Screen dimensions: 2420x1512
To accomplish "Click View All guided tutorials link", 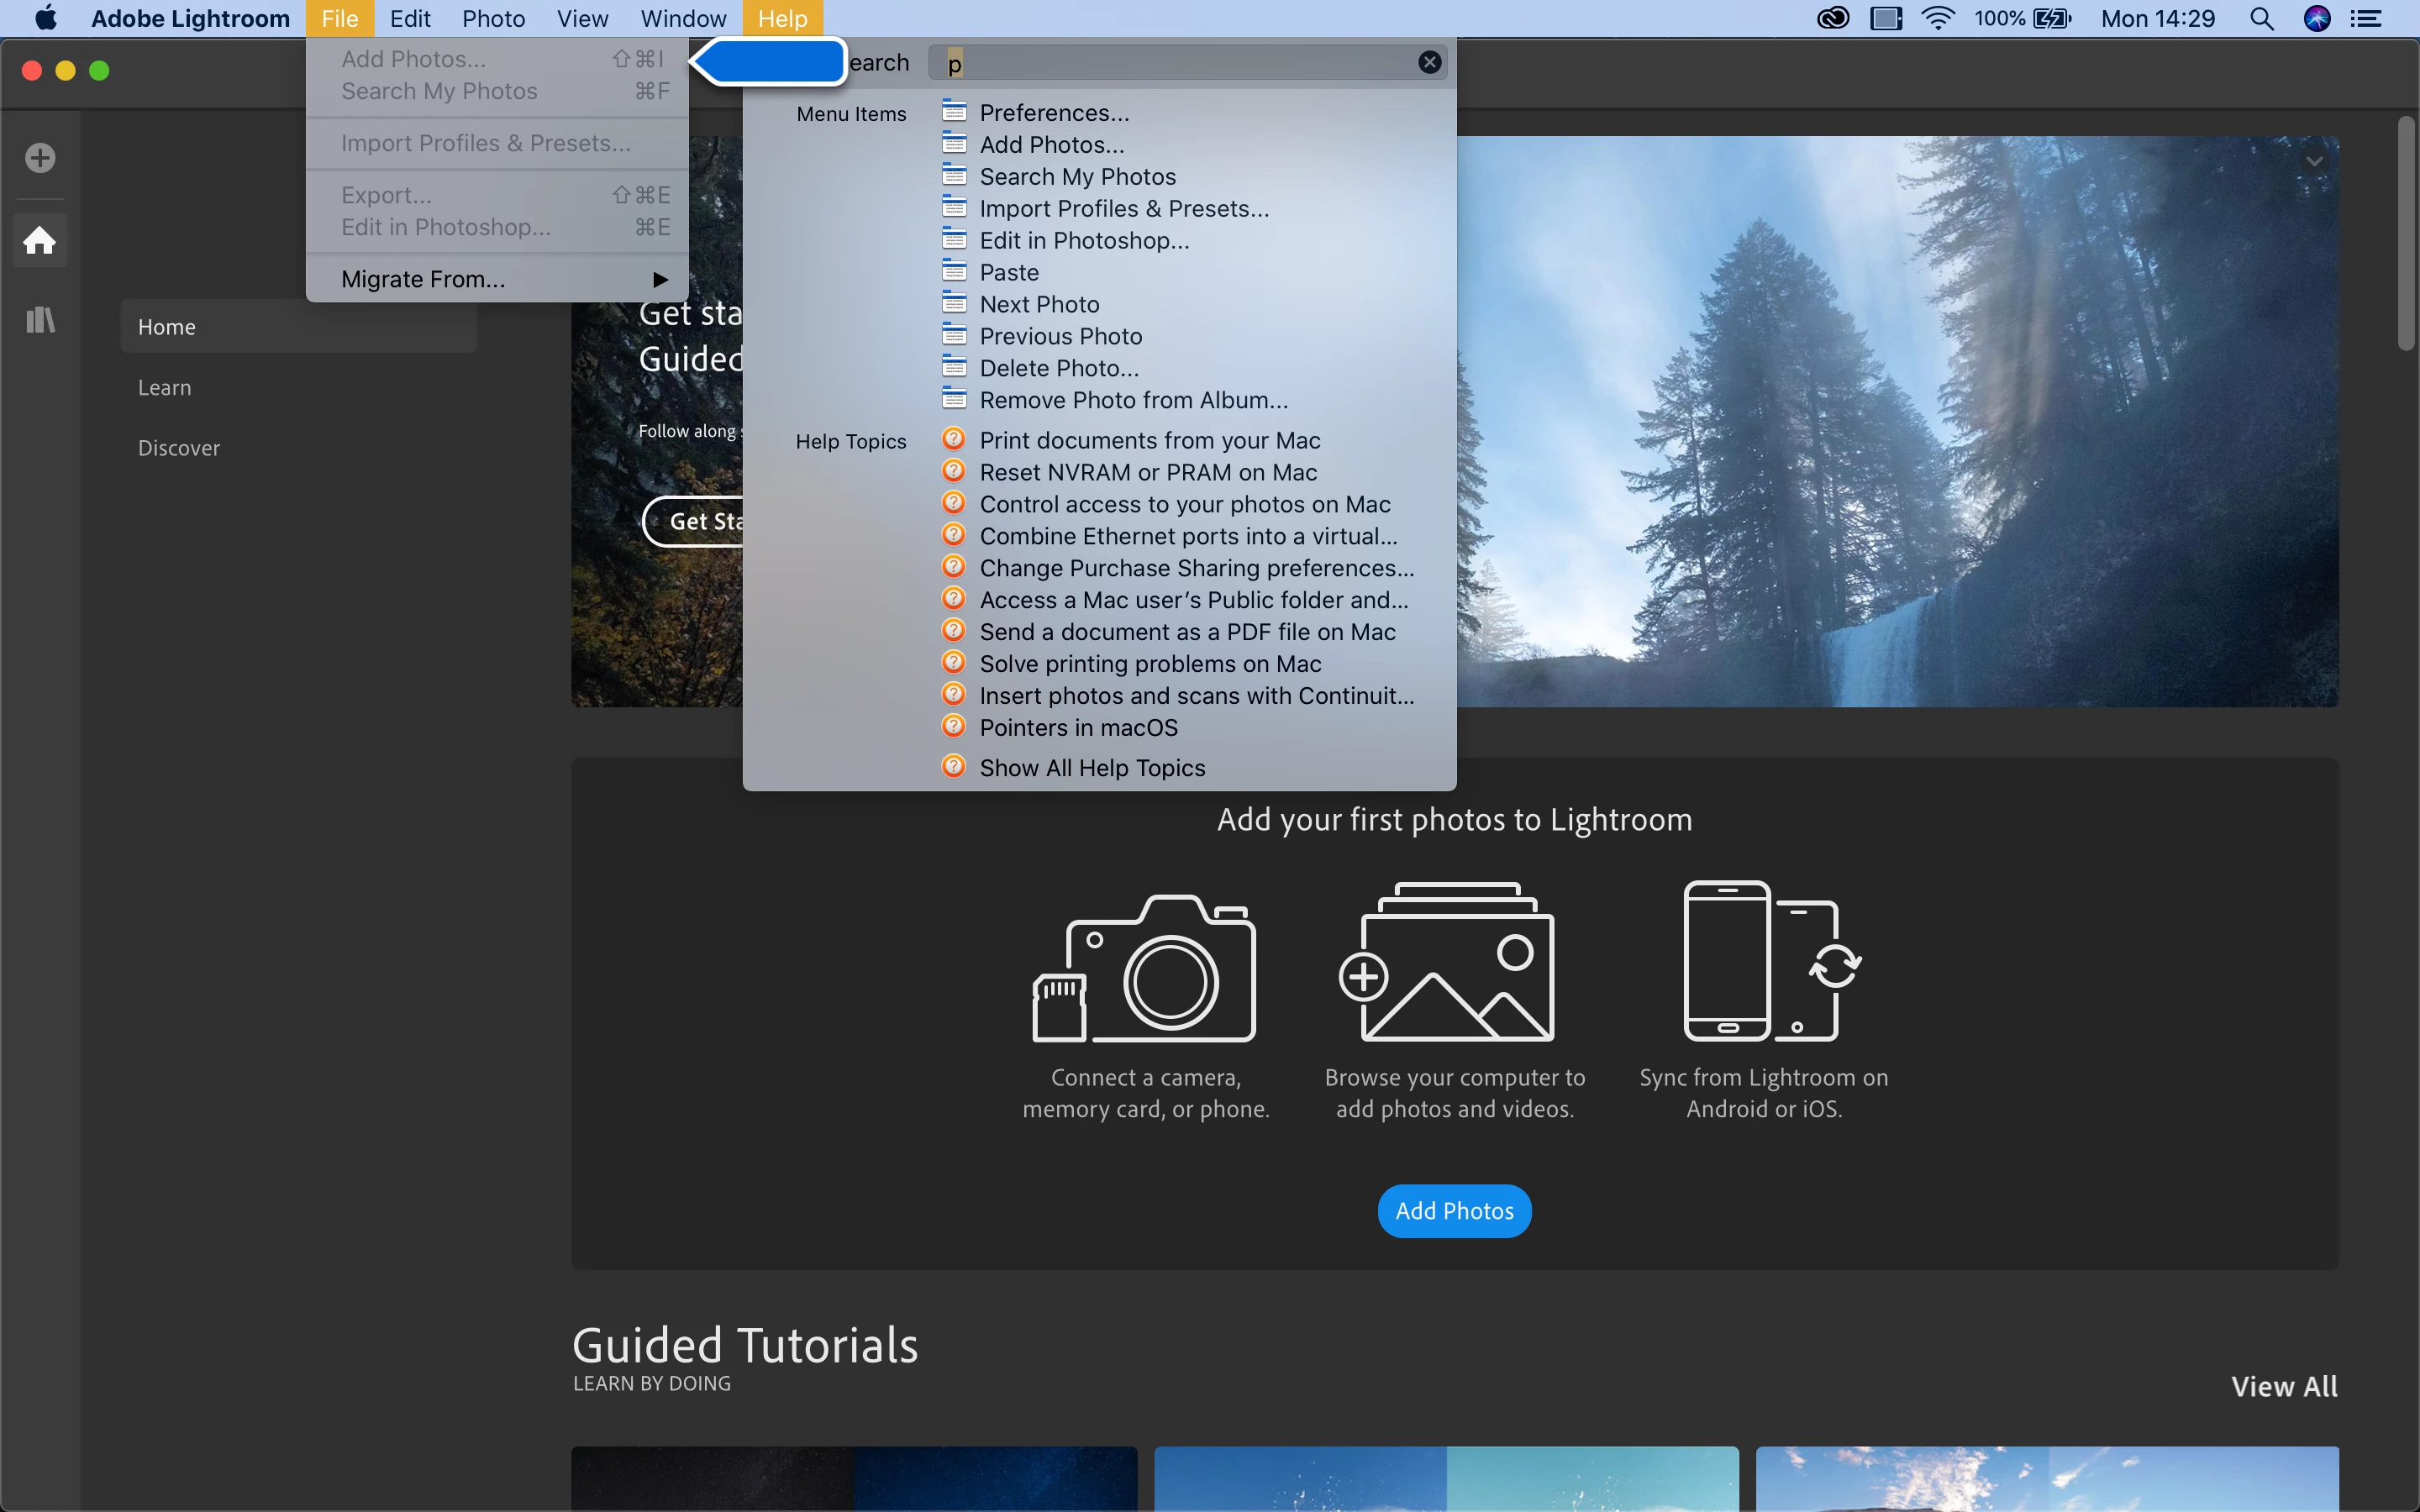I will [x=2284, y=1386].
